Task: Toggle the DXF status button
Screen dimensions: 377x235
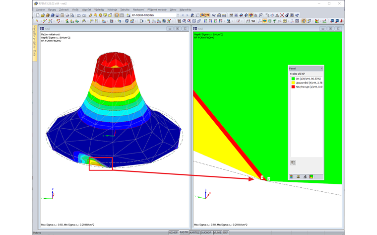Action: tap(226, 233)
